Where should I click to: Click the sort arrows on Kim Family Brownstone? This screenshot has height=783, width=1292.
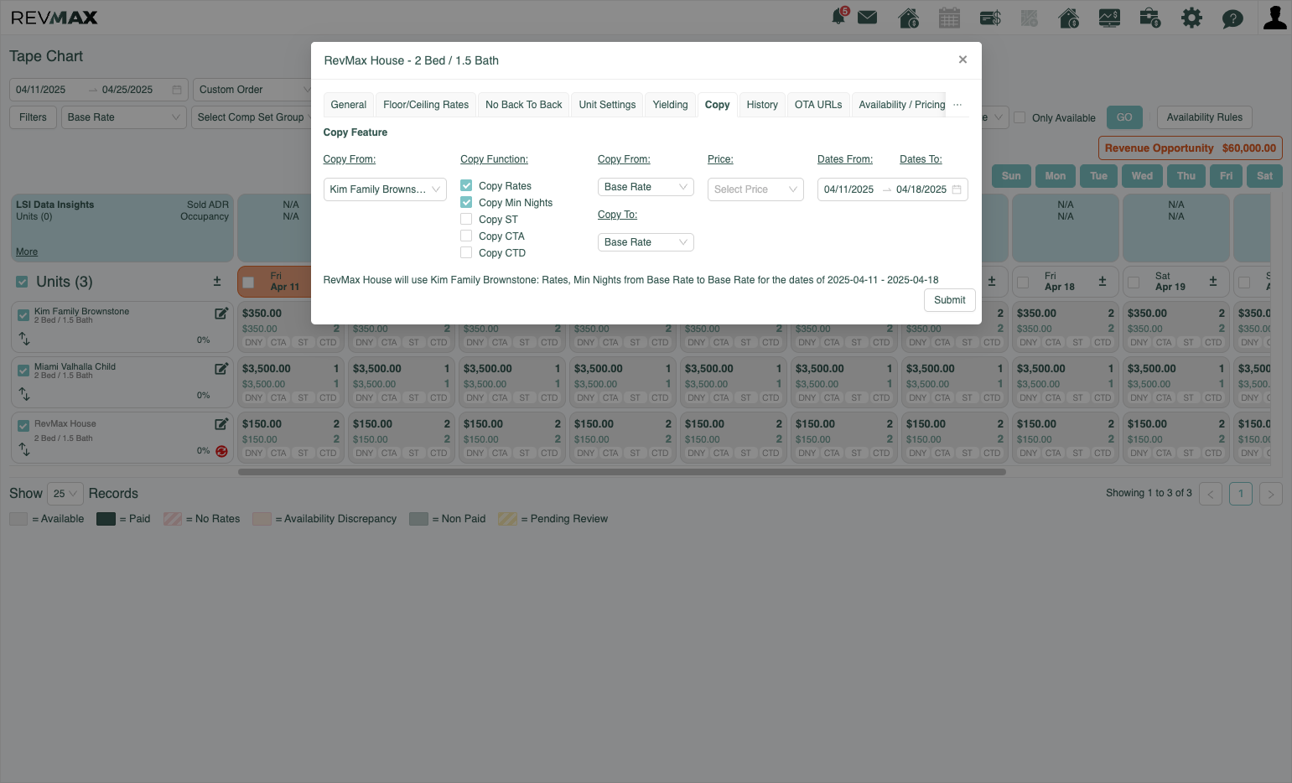pyautogui.click(x=24, y=339)
